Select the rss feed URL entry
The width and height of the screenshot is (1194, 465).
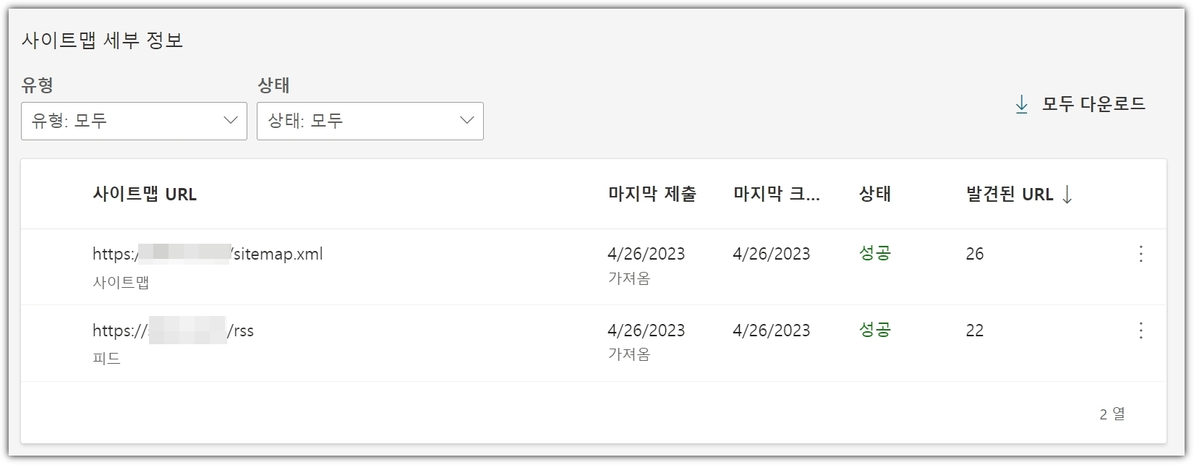point(175,330)
